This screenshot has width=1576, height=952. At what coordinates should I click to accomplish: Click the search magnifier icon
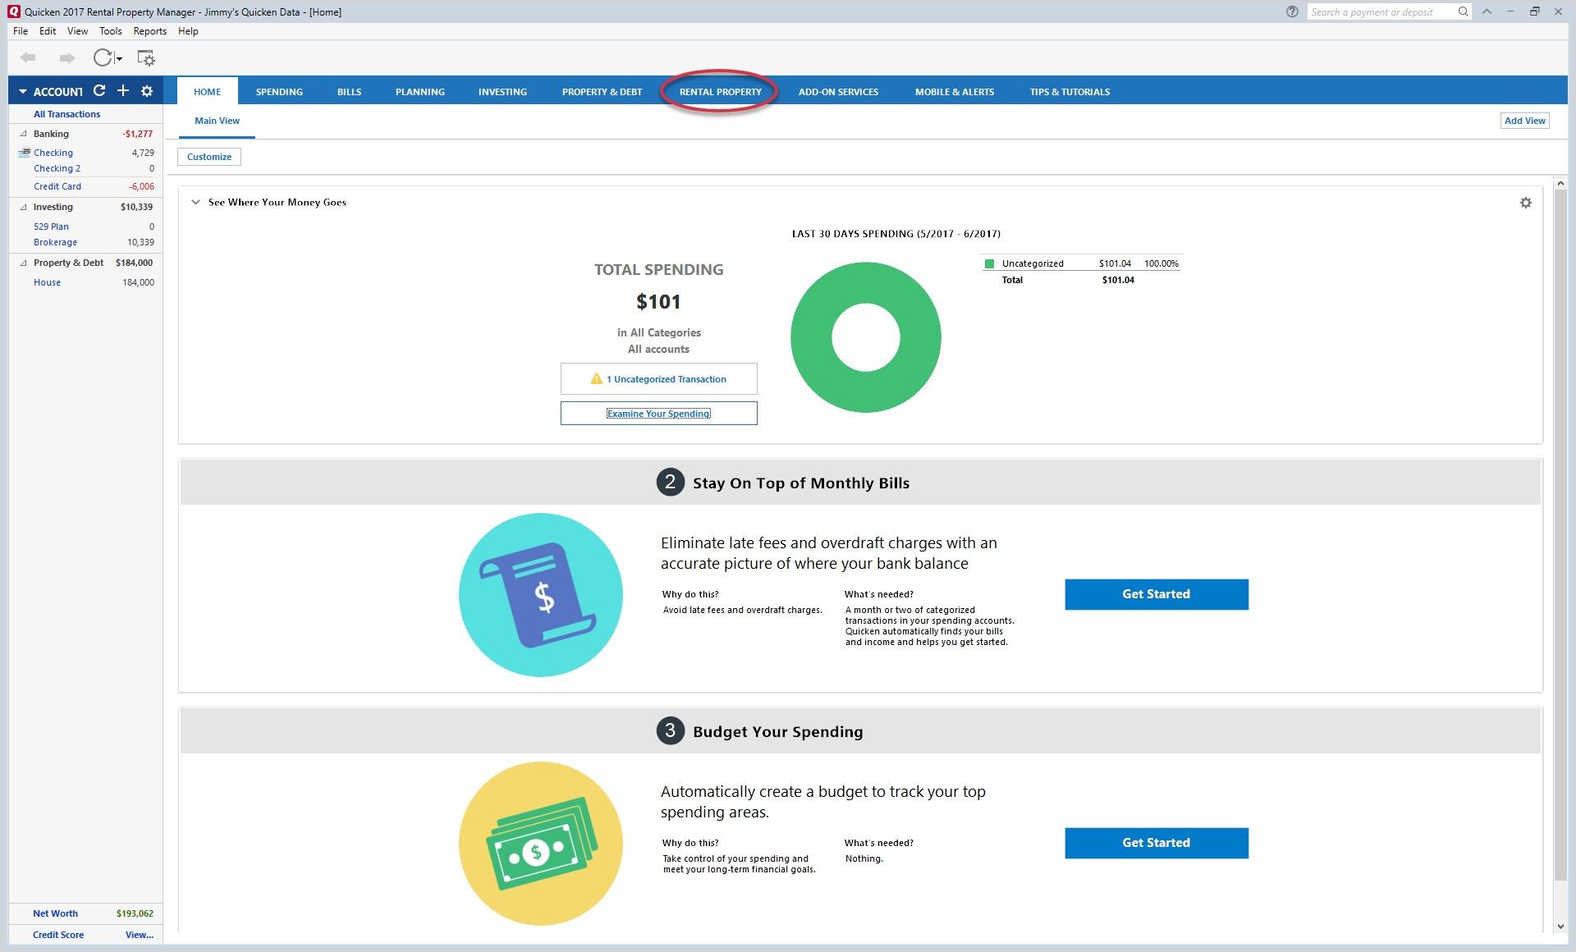pyautogui.click(x=1463, y=11)
